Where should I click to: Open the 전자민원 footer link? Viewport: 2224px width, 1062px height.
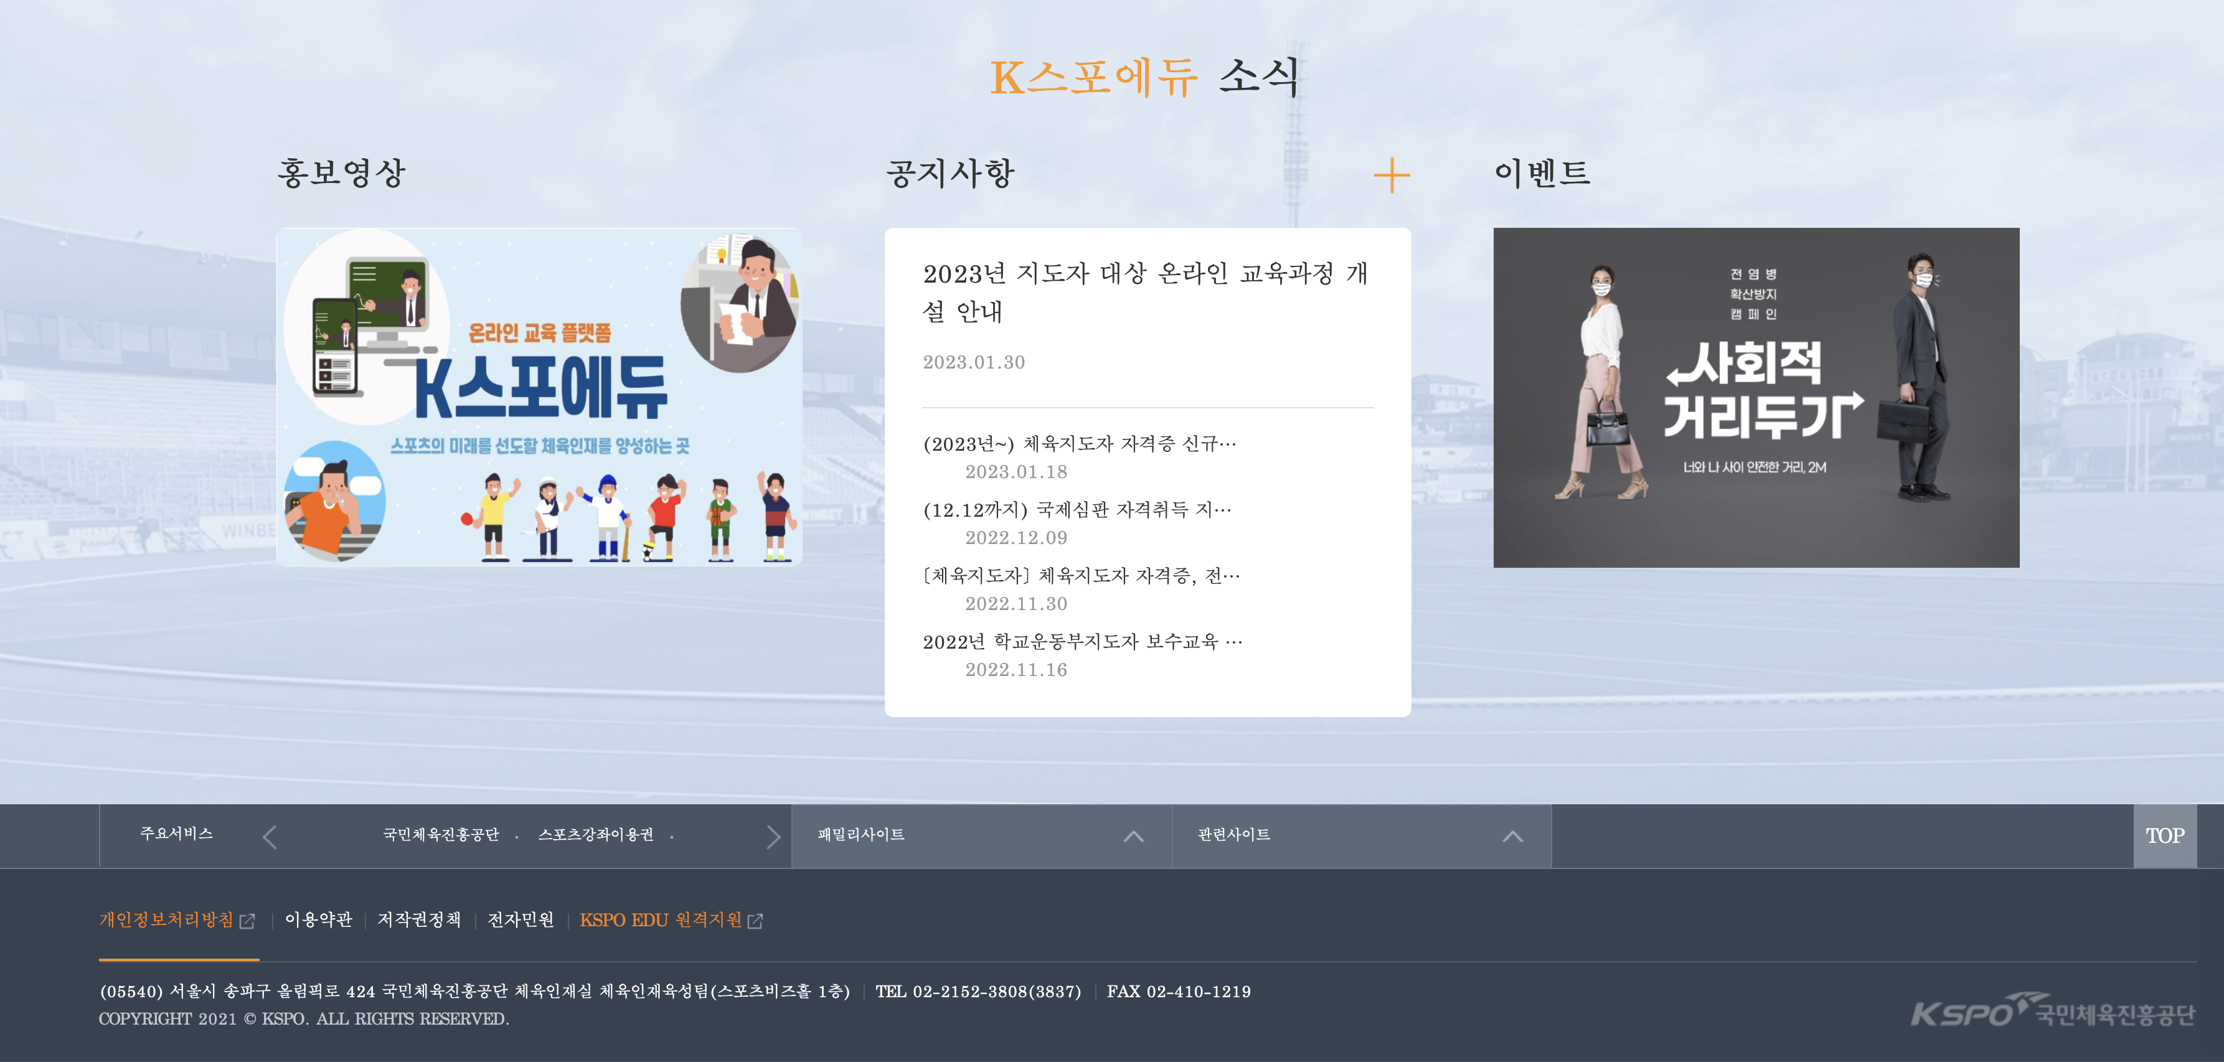coord(521,921)
